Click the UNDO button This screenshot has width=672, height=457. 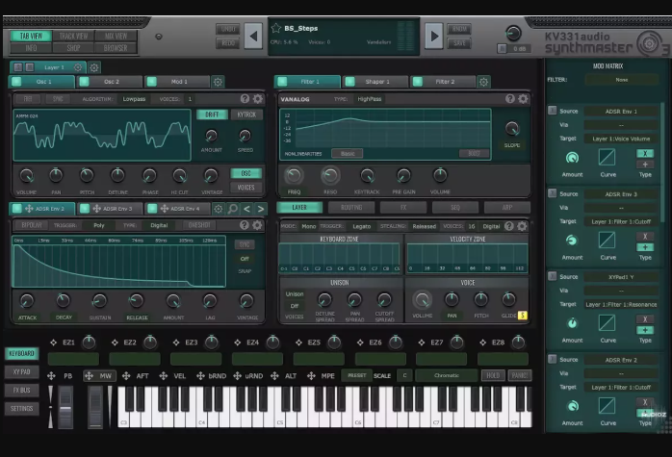pyautogui.click(x=228, y=29)
